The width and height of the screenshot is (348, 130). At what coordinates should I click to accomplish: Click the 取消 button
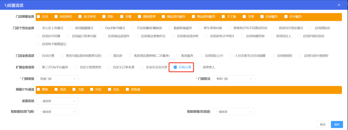323,125
